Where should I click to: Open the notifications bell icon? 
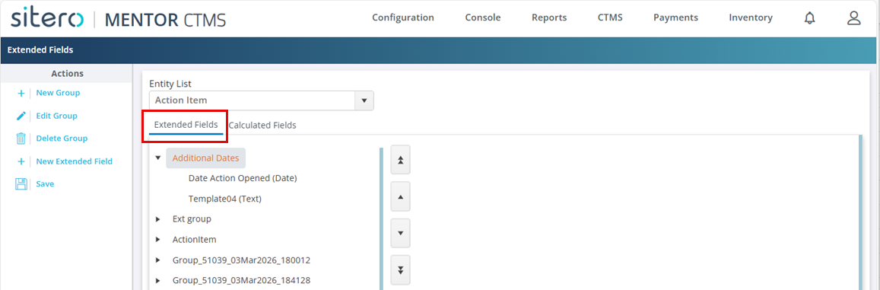coord(809,18)
